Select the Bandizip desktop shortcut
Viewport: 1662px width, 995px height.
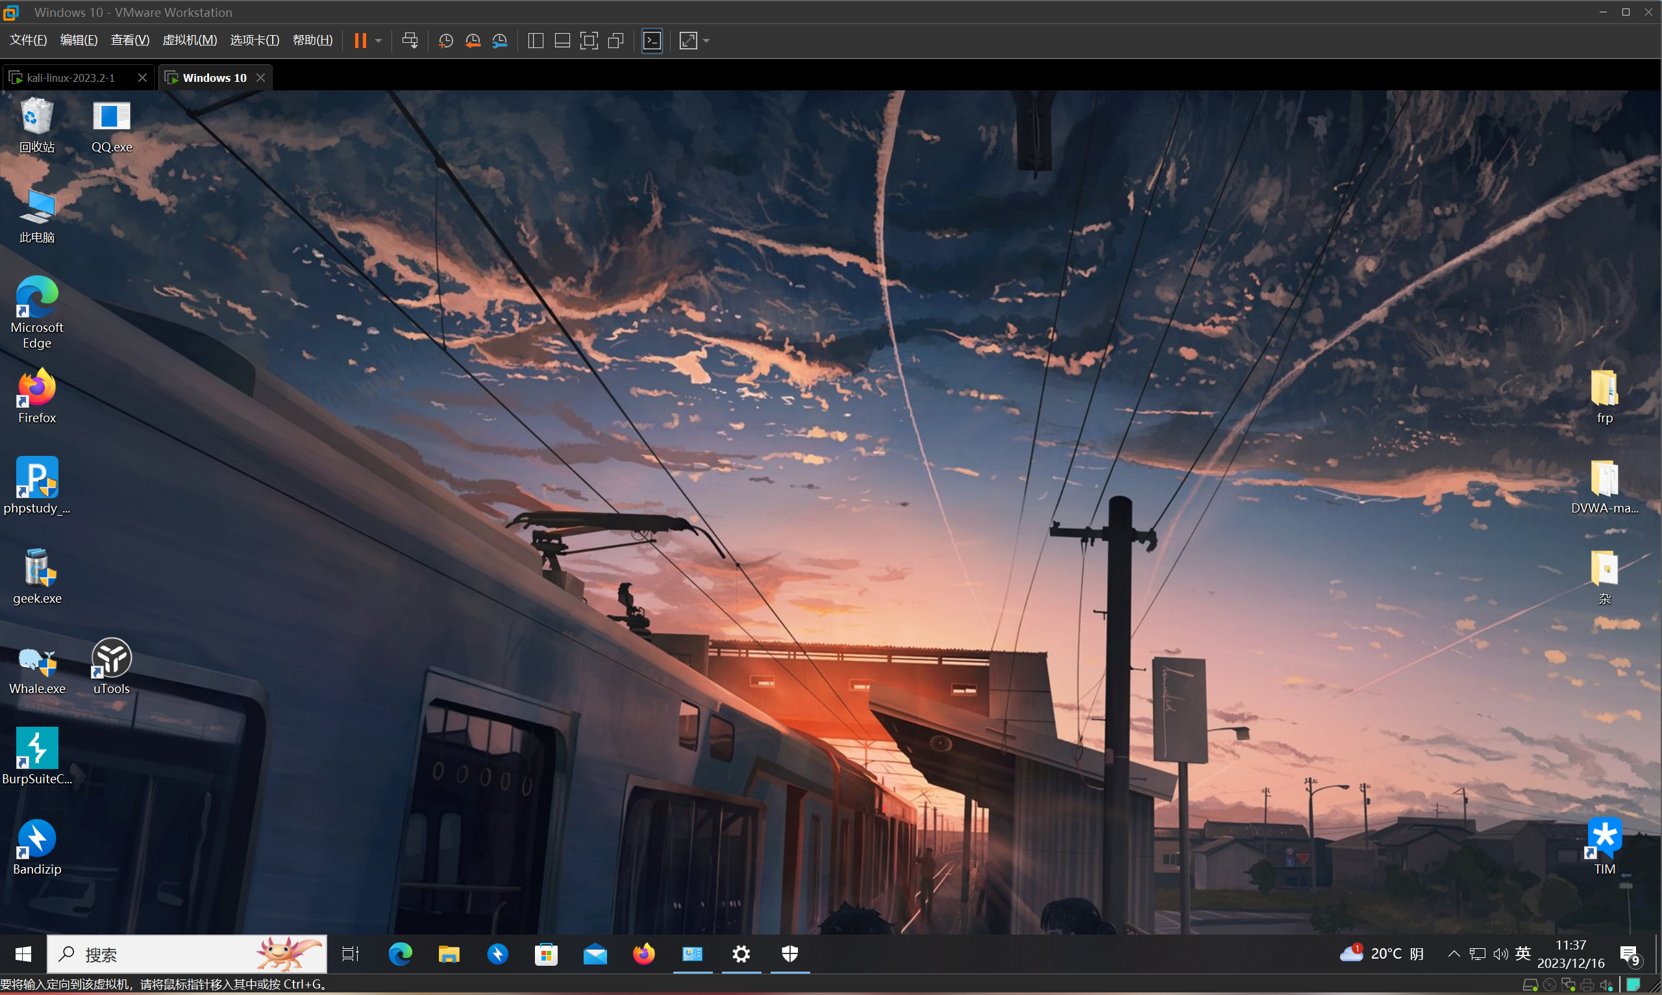point(37,847)
